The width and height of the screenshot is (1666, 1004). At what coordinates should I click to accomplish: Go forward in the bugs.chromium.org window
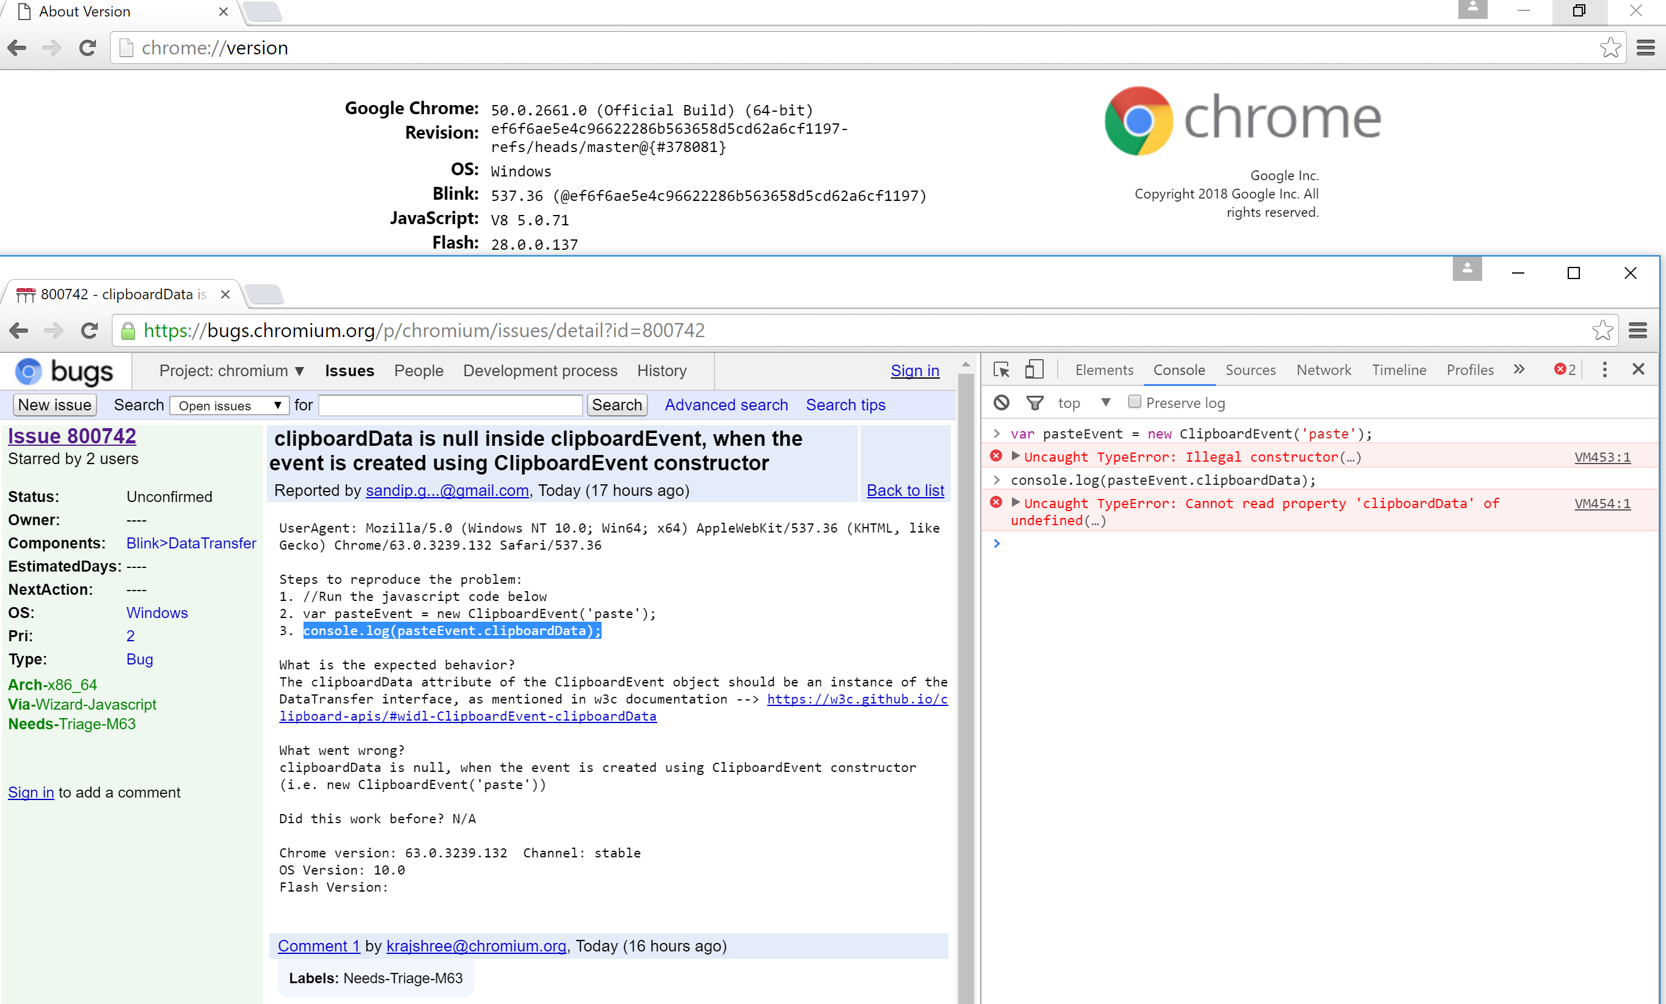(53, 330)
